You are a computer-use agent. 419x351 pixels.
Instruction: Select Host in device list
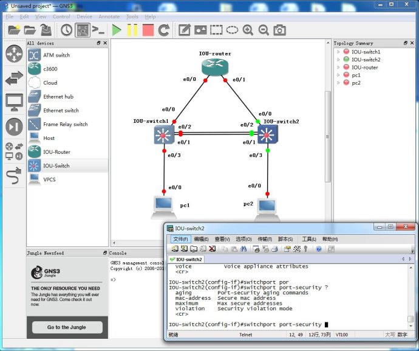click(67, 138)
